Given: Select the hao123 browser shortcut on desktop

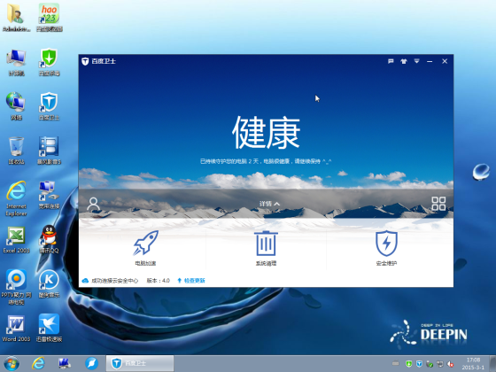Looking at the screenshot, I should (x=49, y=18).
